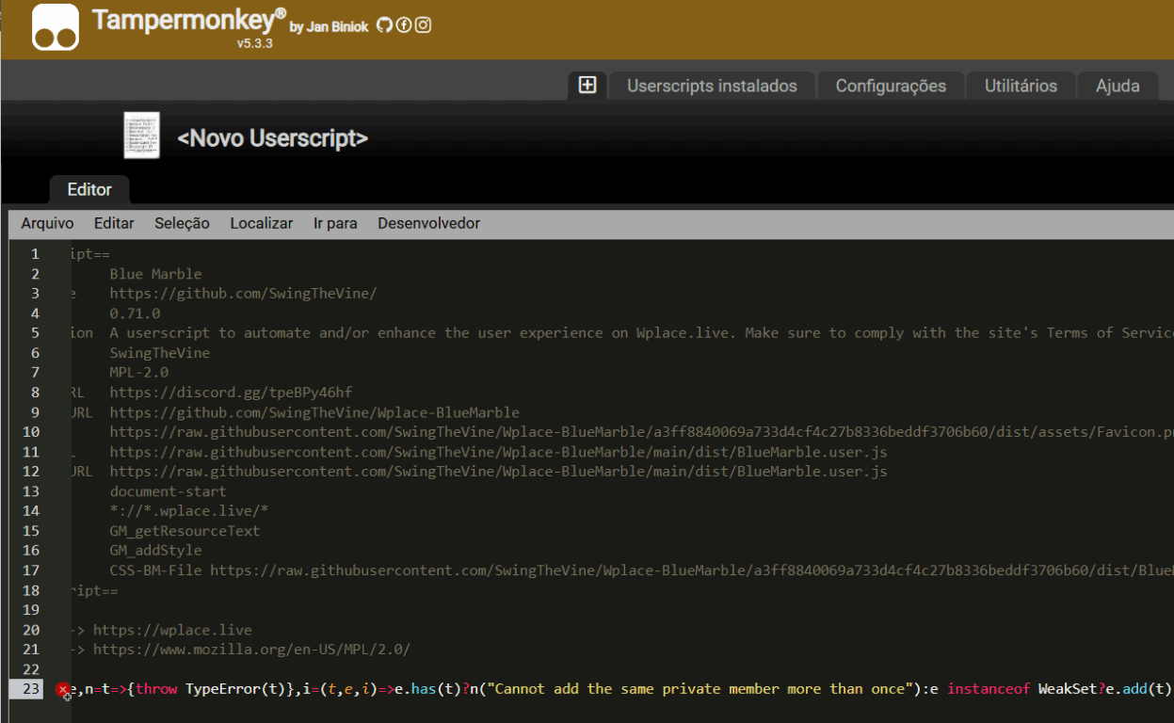Image resolution: width=1174 pixels, height=723 pixels.
Task: Click the *://*.wplace.live/* match pattern
Action: click(188, 511)
